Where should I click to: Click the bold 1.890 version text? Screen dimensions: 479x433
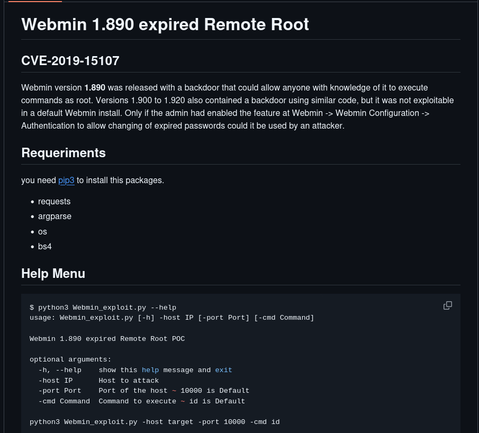coord(95,87)
